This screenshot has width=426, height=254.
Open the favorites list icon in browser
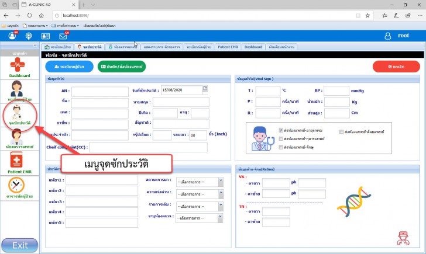[384, 15]
